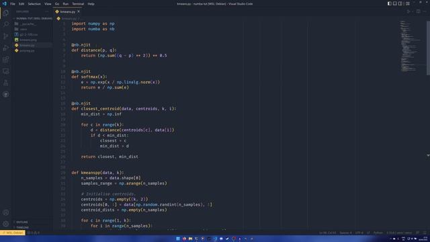Open the Remote Explorer view
The image size is (430, 242).
tap(6, 71)
